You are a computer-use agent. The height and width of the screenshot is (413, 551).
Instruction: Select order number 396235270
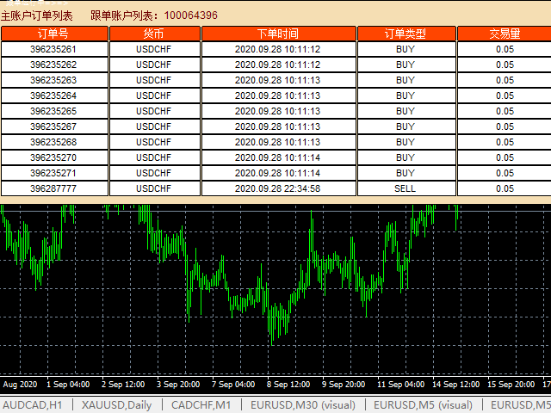pos(53,157)
